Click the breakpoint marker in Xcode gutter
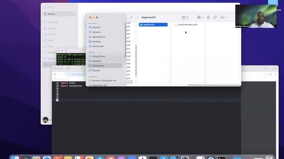284x159 pixels. click(x=57, y=100)
